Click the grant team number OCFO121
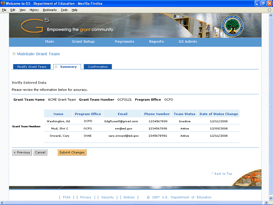Image resolution: width=273 pixels, height=205 pixels. tap(124, 100)
